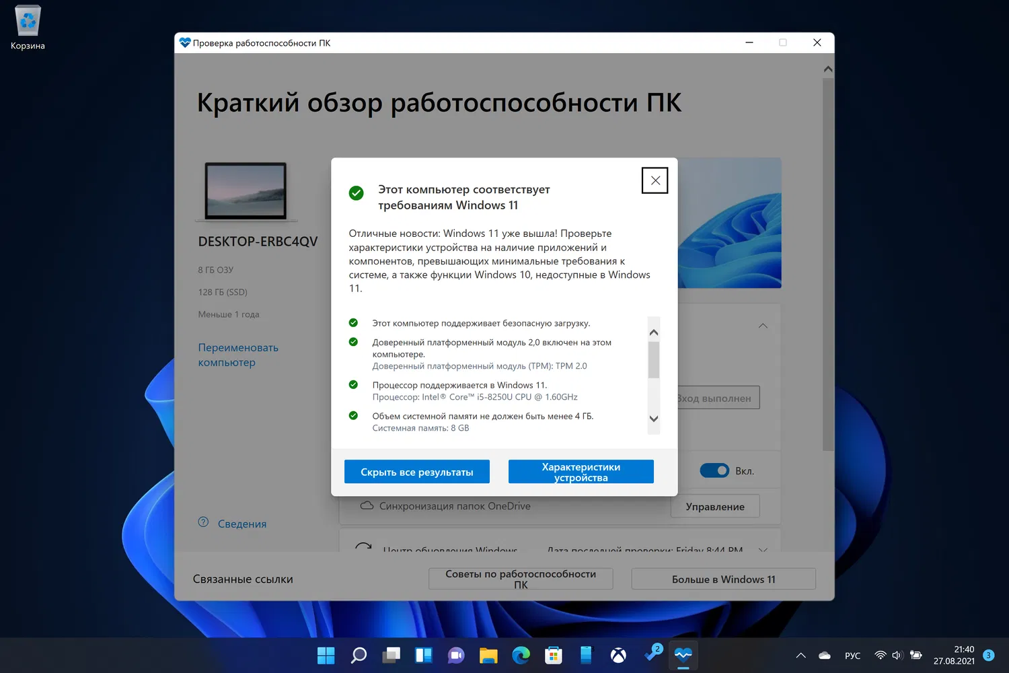Click the PC Health Check taskbar icon

click(683, 656)
